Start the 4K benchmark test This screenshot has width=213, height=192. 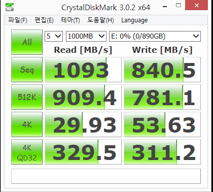[x=27, y=124]
